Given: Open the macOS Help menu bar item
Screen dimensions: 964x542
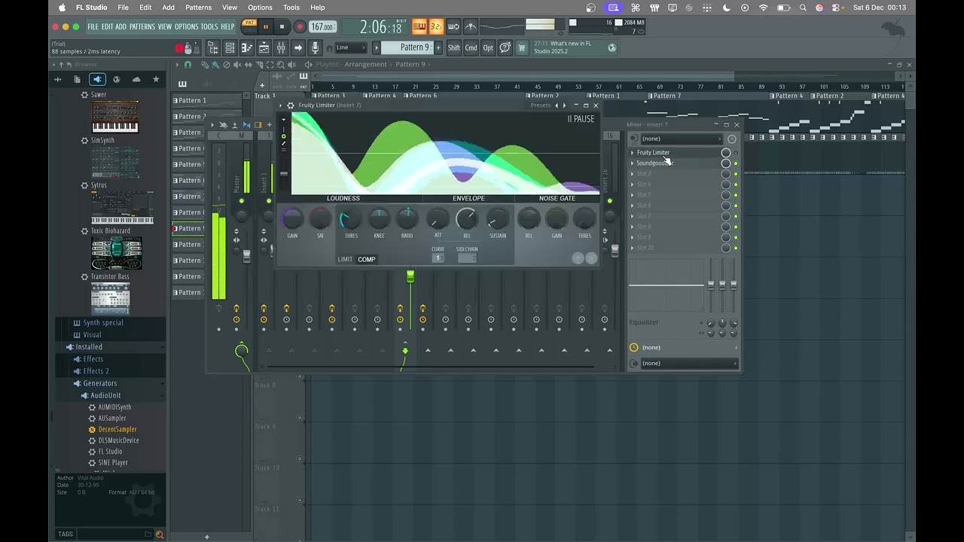Looking at the screenshot, I should 318,8.
